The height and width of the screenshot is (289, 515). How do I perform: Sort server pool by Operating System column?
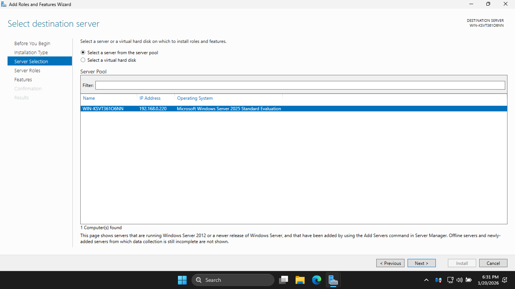click(195, 98)
